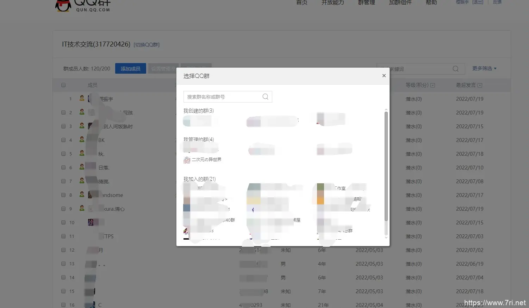Click the dialog scrollbar down arrow
The height and width of the screenshot is (308, 529).
tap(386, 238)
